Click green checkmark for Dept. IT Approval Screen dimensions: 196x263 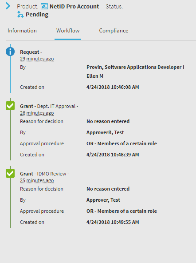pyautogui.click(x=10, y=106)
